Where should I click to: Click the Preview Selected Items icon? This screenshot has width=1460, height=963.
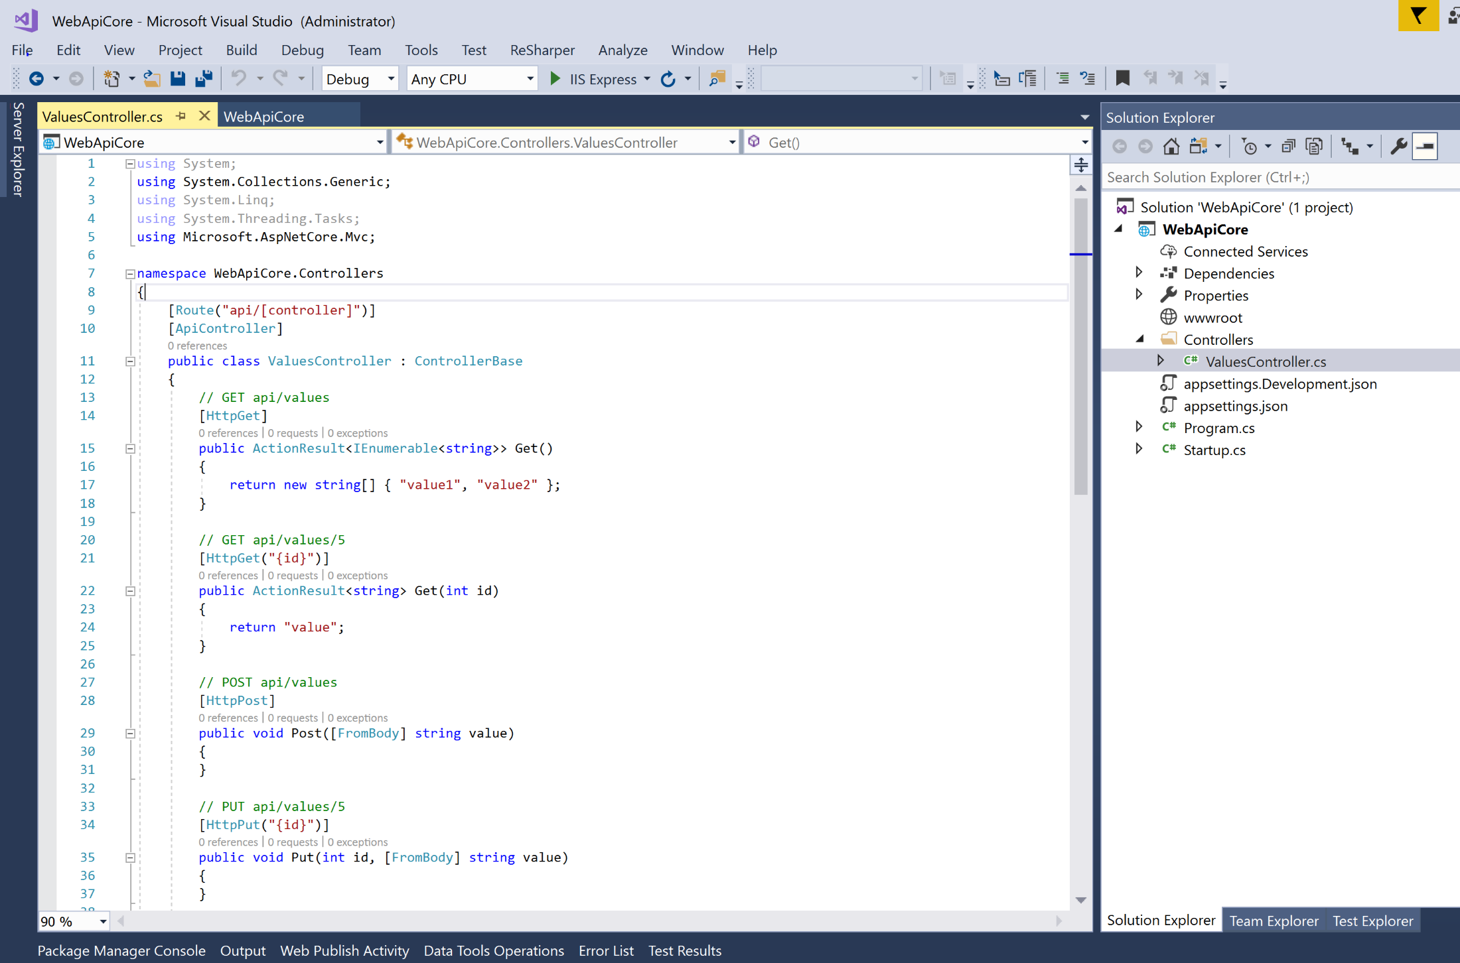(x=1425, y=147)
